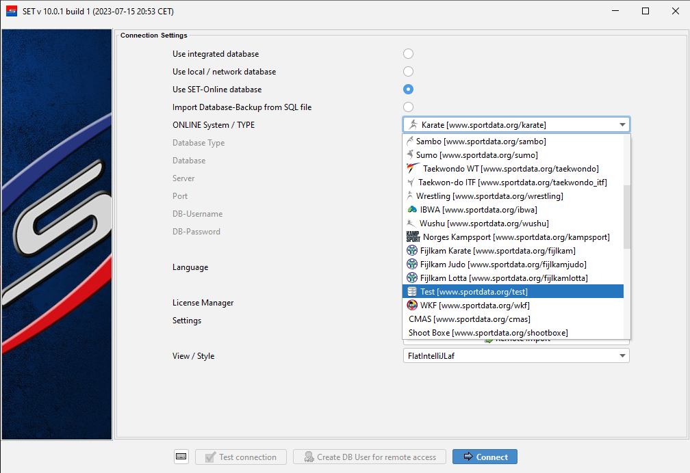This screenshot has width=690, height=473.
Task: Maximize the SET window
Action: (x=645, y=11)
